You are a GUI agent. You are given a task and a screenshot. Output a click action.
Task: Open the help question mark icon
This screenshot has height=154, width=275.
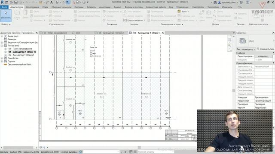[x=247, y=2]
